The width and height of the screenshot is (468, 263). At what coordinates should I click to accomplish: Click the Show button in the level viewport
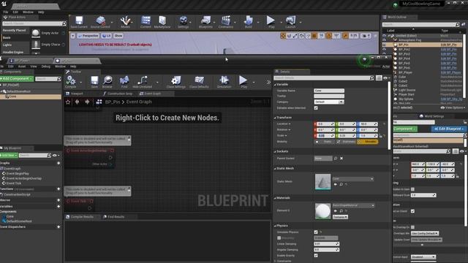pyautogui.click(x=118, y=36)
